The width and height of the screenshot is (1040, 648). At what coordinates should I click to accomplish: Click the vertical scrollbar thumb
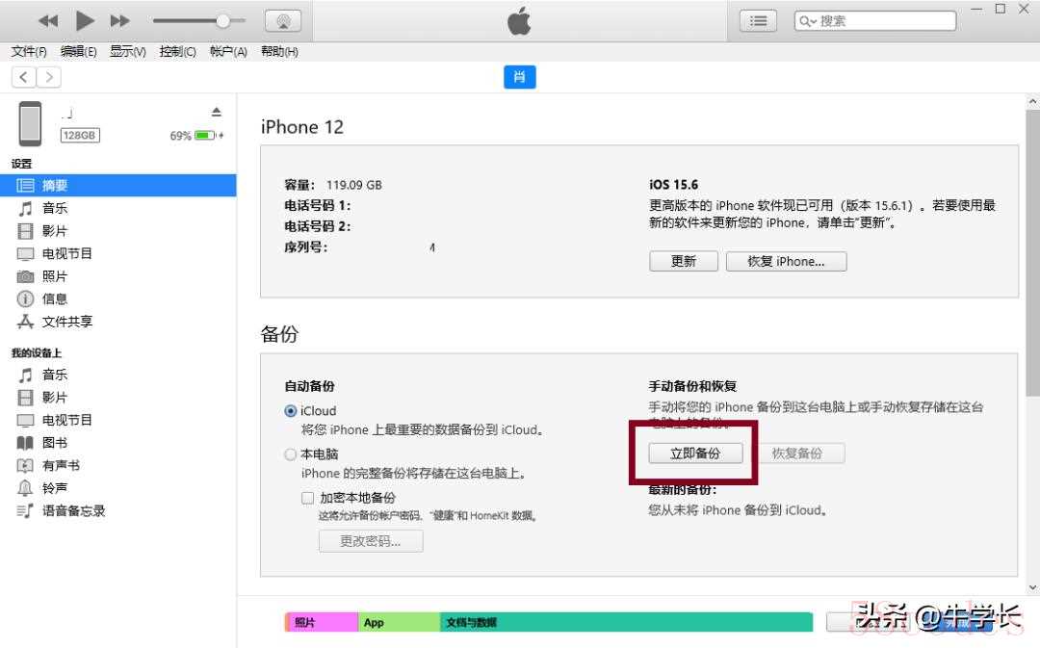[x=1032, y=253]
